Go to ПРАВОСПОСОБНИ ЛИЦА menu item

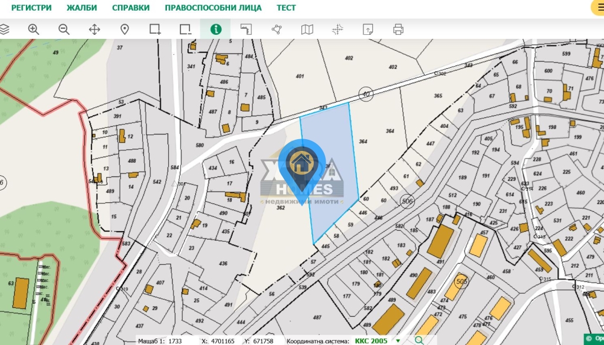click(x=213, y=8)
